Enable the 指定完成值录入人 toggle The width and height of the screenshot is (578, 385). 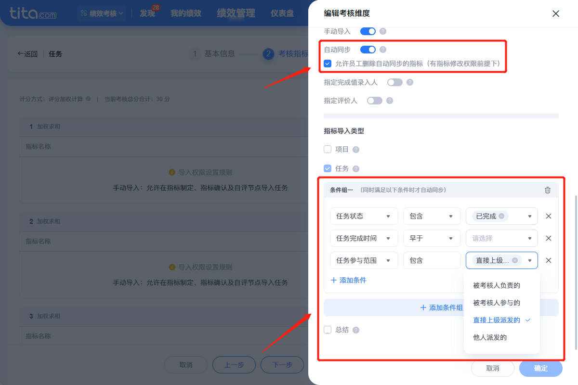pos(394,82)
